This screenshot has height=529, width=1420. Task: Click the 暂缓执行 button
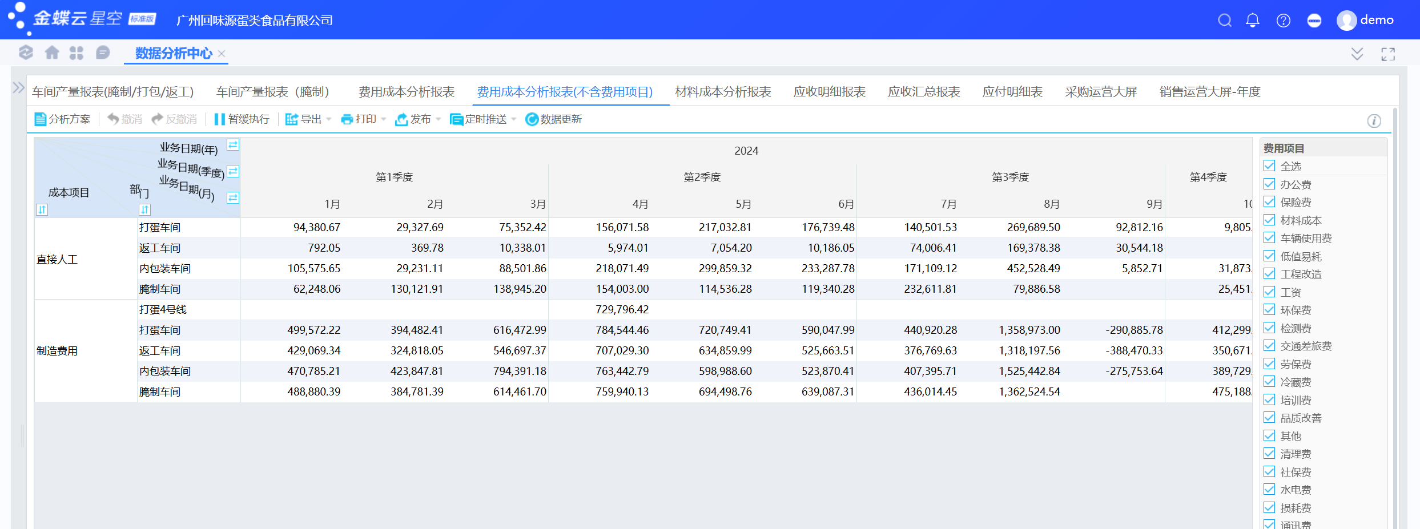pos(242,119)
